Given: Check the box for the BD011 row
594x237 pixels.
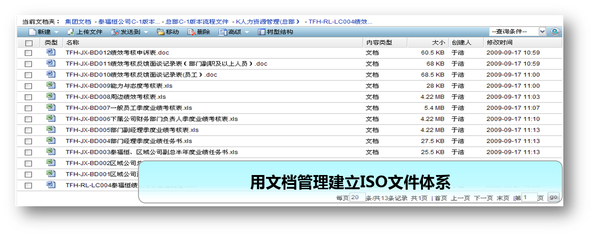Looking at the screenshot, I should (x=28, y=64).
